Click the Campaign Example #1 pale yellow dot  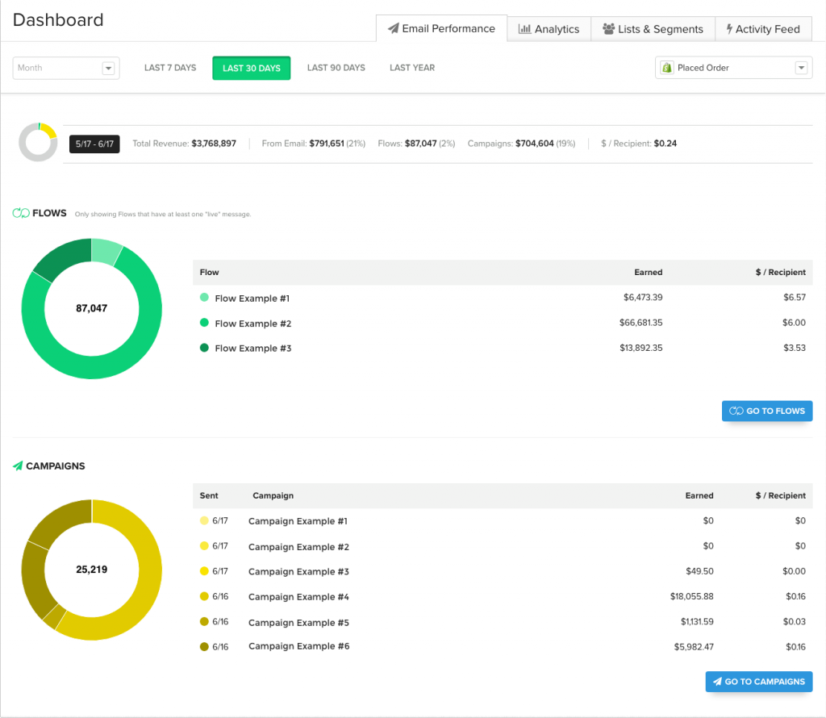pos(204,520)
